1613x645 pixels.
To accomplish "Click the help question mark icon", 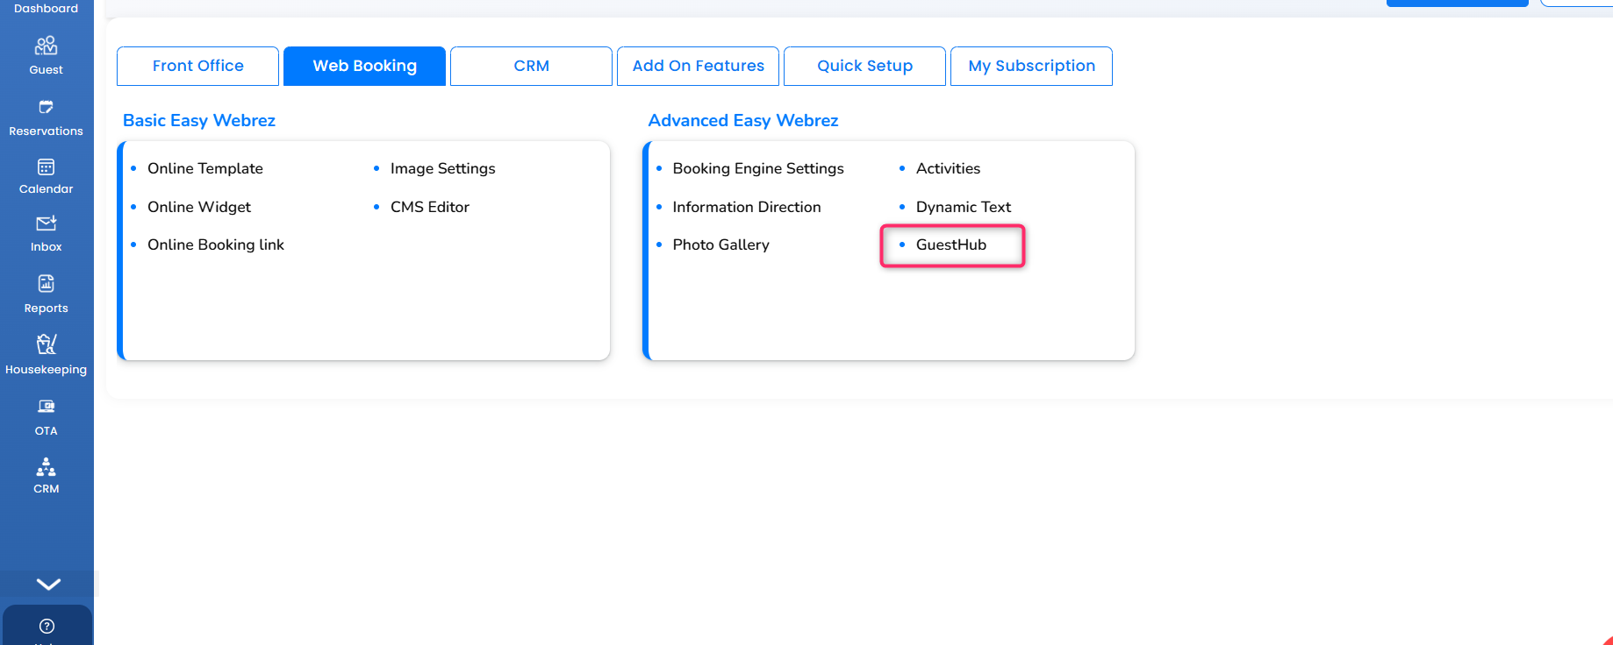I will click(x=47, y=626).
